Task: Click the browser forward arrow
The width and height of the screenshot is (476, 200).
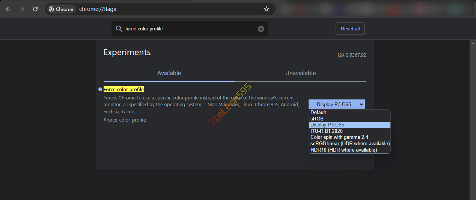Action: 22,9
